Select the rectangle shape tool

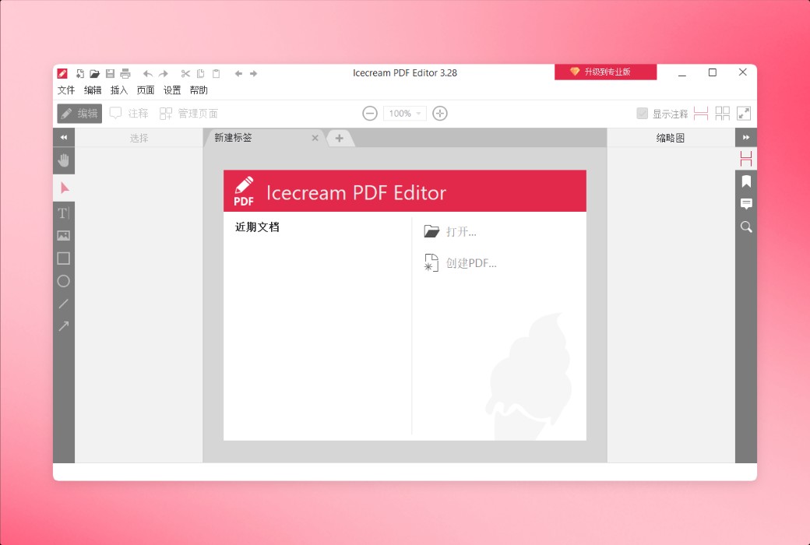63,258
